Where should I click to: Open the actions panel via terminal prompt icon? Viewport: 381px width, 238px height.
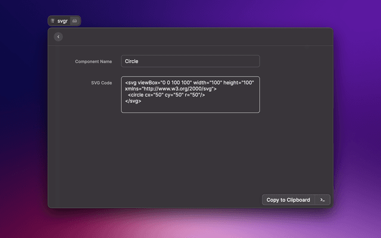point(322,200)
